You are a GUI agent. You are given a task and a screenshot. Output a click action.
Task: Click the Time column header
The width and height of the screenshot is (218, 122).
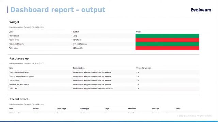click(11, 109)
